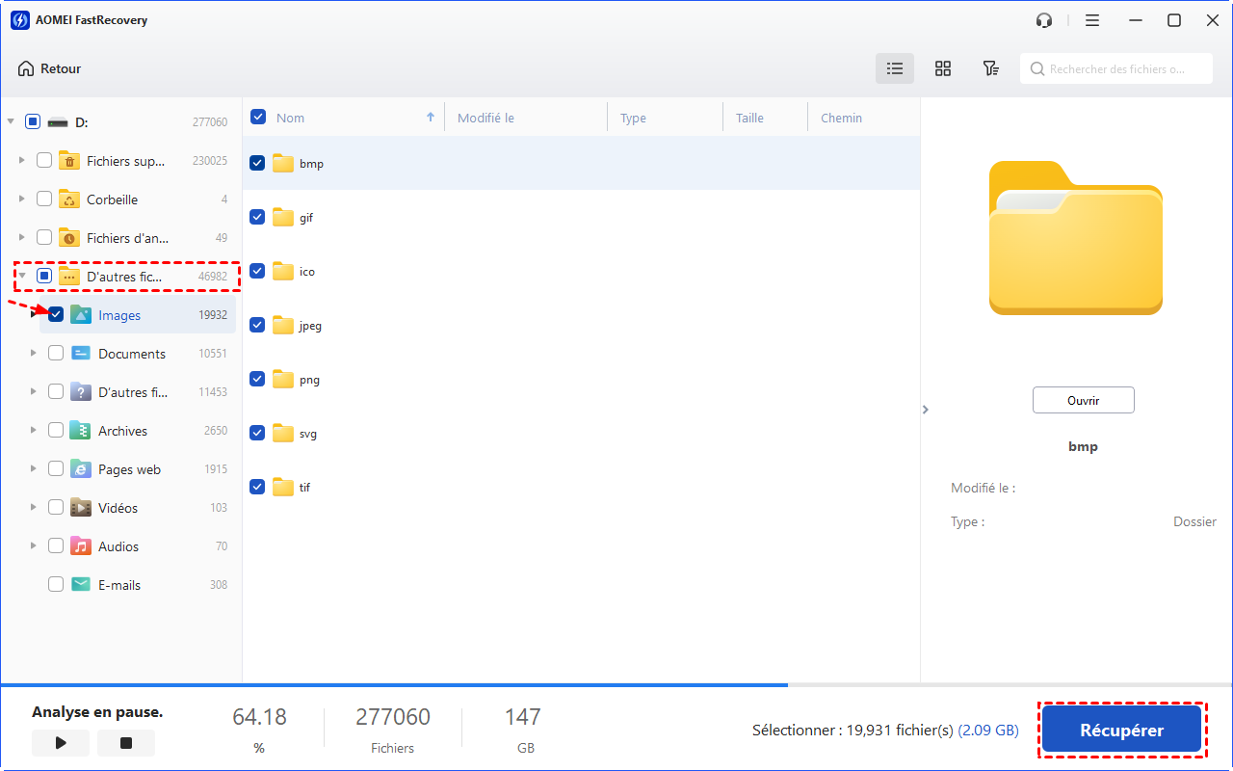Switch to grid thumbnail view
1233x771 pixels.
943,68
